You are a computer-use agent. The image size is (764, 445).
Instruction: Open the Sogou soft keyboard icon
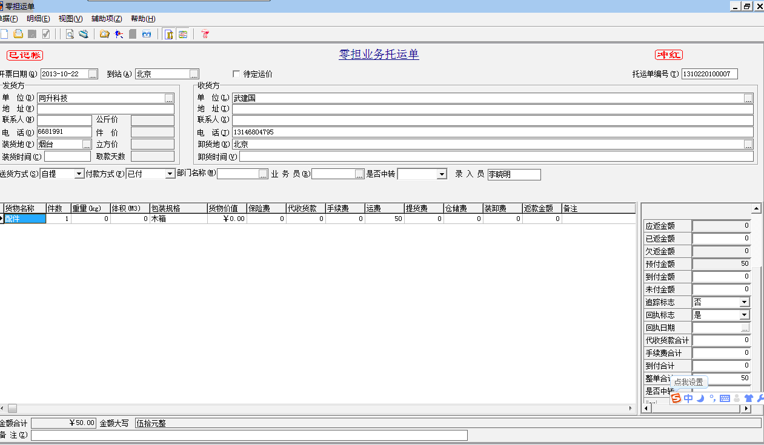click(x=725, y=398)
